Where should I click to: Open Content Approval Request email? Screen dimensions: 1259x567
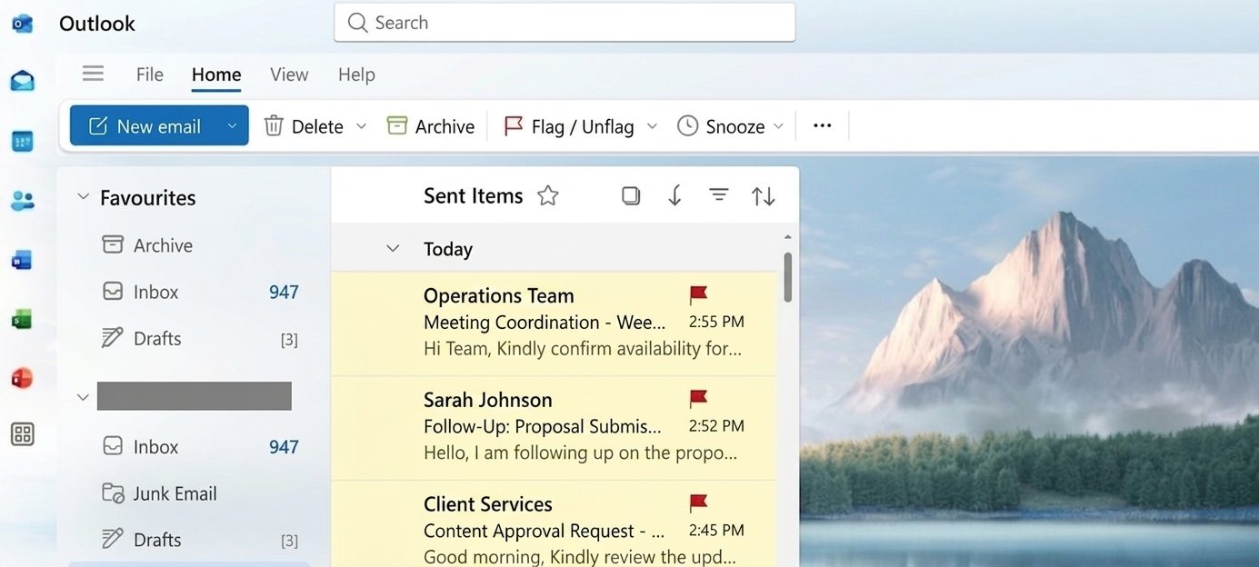pos(554,524)
